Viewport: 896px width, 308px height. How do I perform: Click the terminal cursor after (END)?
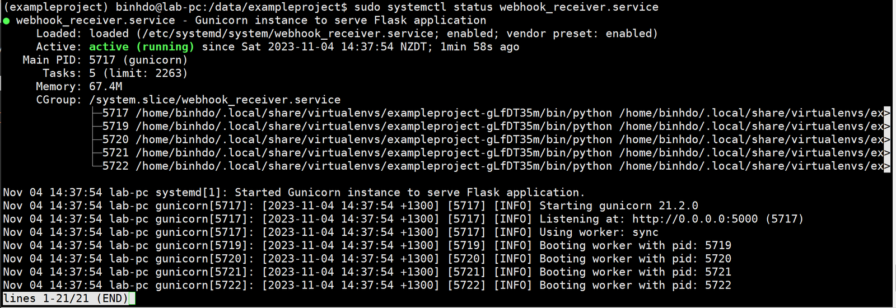(132, 298)
